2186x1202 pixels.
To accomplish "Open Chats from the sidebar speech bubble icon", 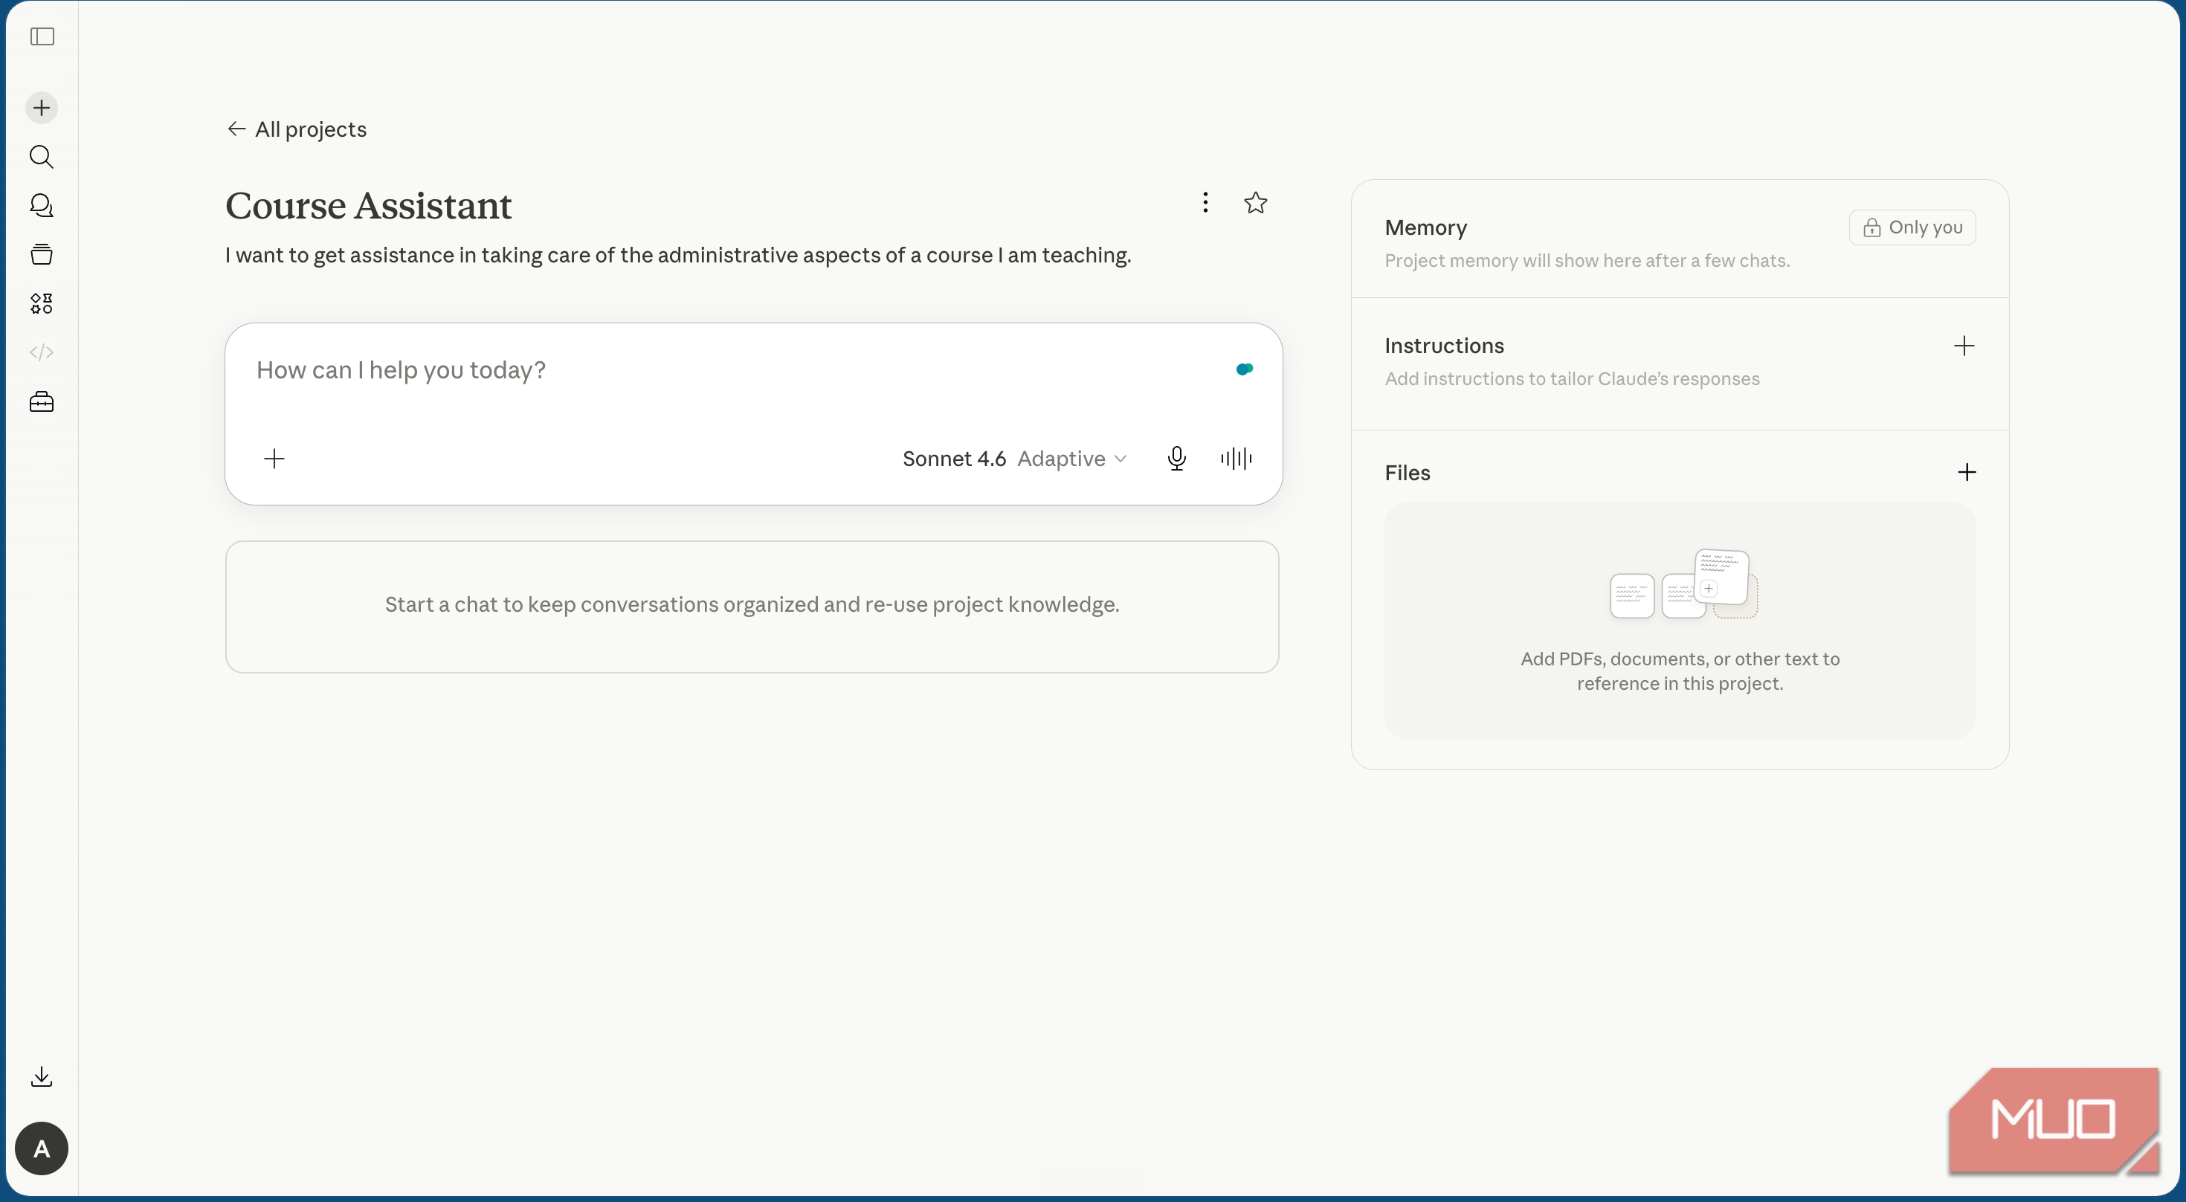I will point(42,205).
